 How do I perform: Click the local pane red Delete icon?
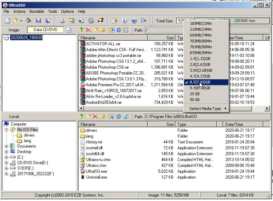click(x=95, y=117)
